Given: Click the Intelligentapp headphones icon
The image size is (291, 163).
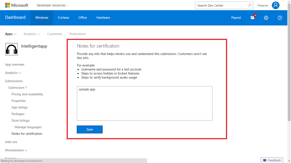Looking at the screenshot, I should pyautogui.click(x=11, y=49).
